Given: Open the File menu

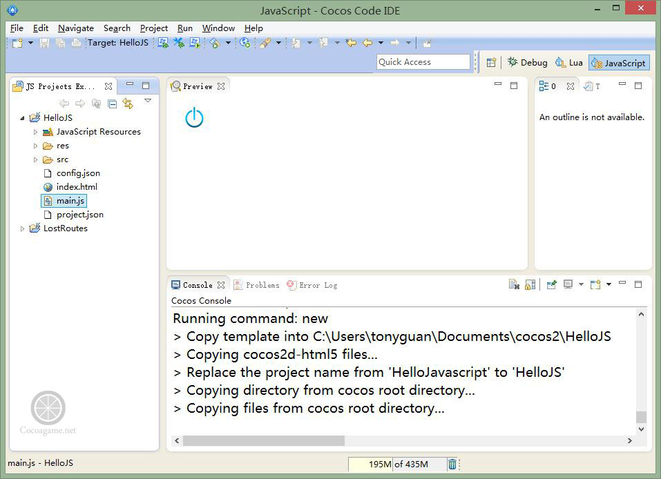Looking at the screenshot, I should tap(17, 28).
